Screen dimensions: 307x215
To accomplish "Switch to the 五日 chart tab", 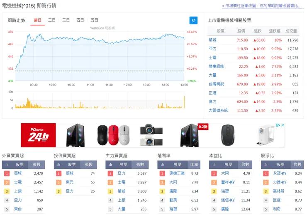I will click(94, 20).
